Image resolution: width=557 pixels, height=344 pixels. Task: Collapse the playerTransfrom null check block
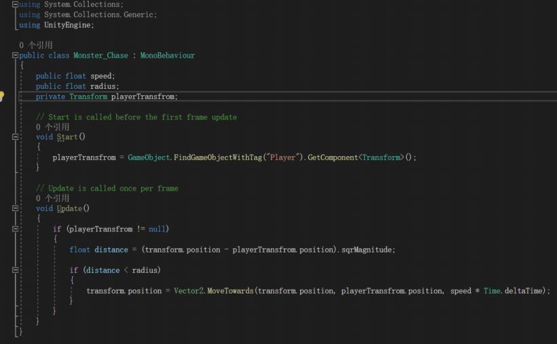(x=15, y=229)
